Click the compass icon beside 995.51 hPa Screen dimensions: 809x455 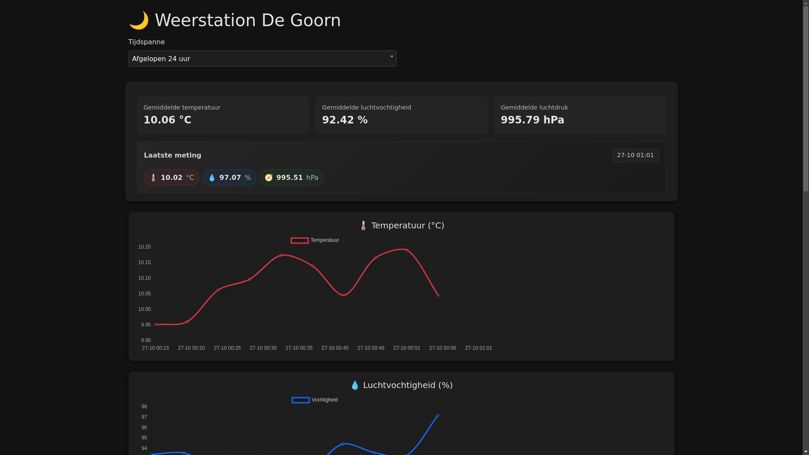268,178
